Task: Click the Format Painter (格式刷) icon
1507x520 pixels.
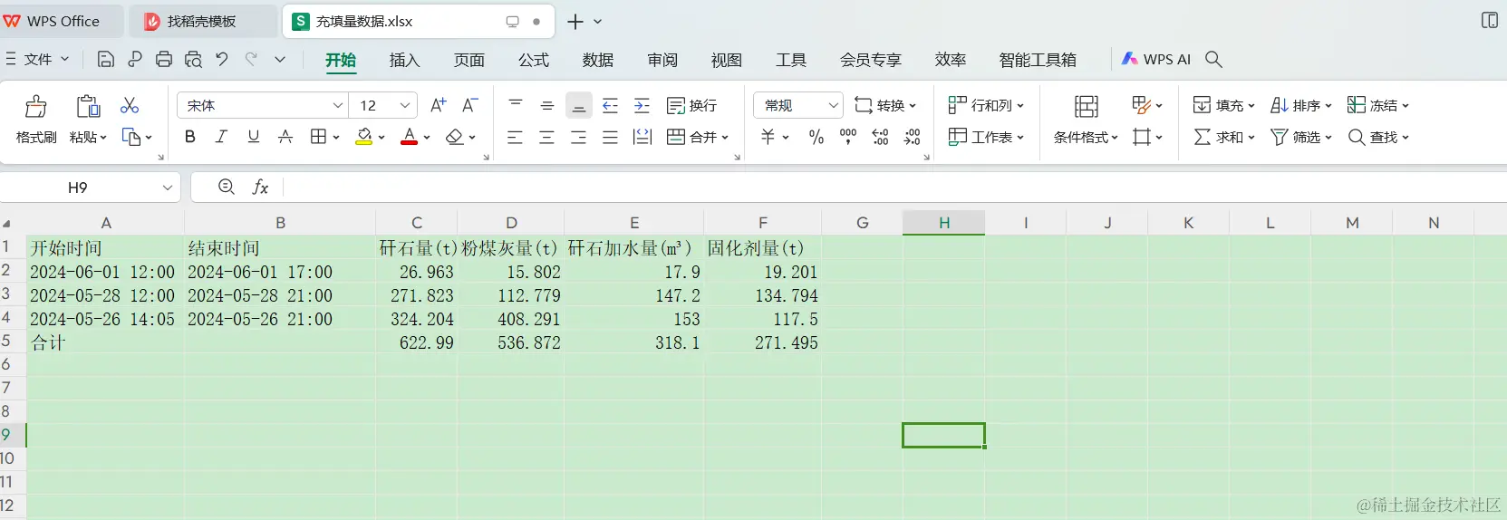Action: 36,106
